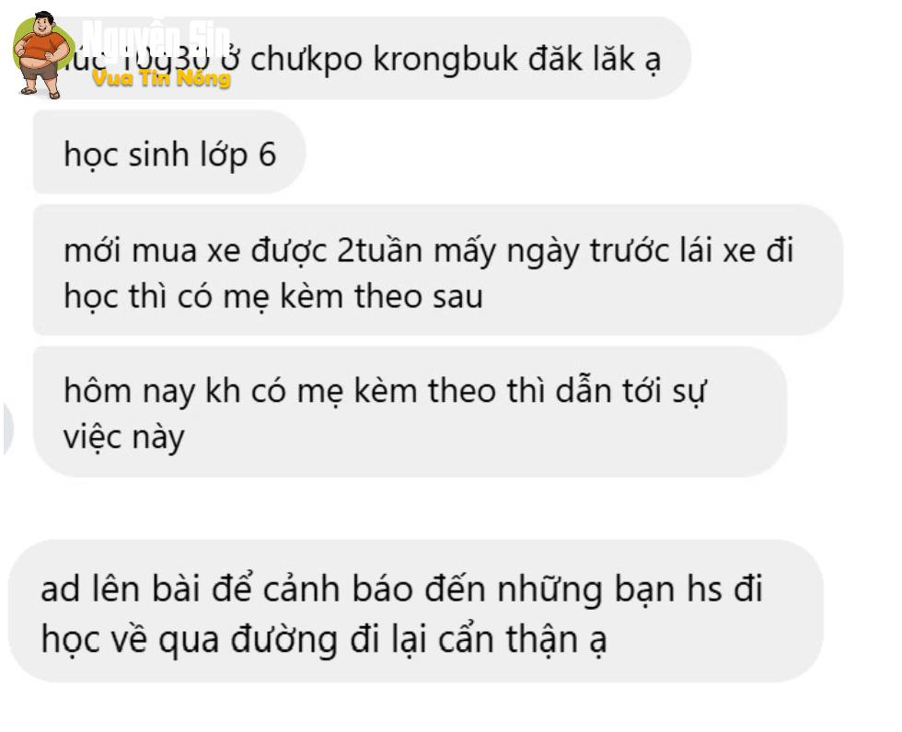Click the words "dẫn tới sự" in fourth message
Screen dimensions: 902x732
point(631,392)
